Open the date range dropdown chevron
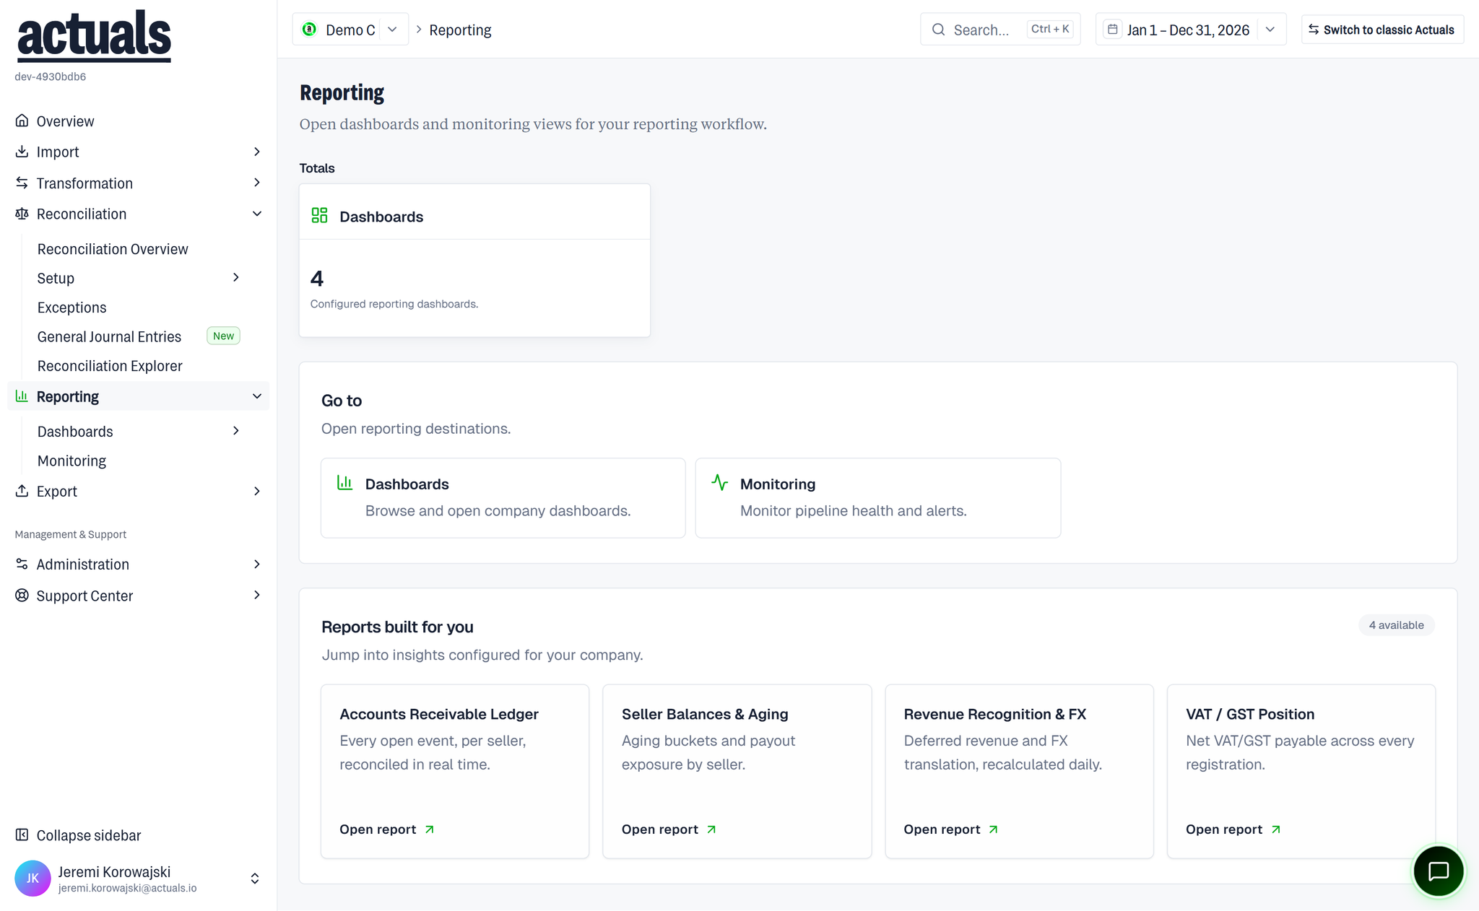Viewport: 1479px width, 911px height. (1270, 30)
